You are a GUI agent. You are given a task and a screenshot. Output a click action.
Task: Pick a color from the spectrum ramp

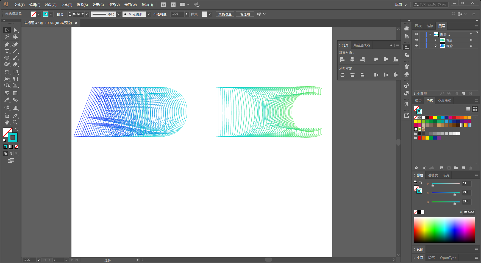[444, 230]
